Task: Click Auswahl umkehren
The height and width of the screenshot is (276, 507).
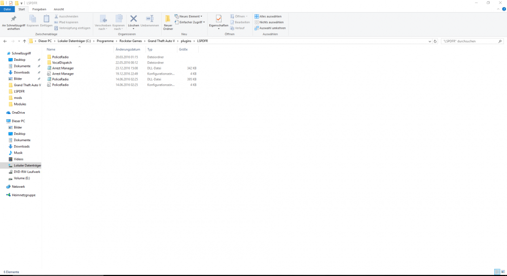Action: click(270, 28)
